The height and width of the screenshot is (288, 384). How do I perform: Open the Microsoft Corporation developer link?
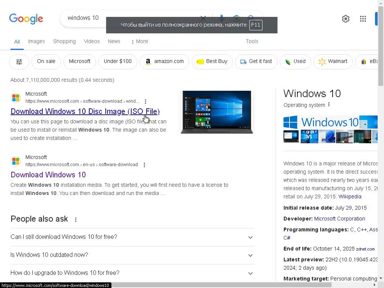(339, 219)
